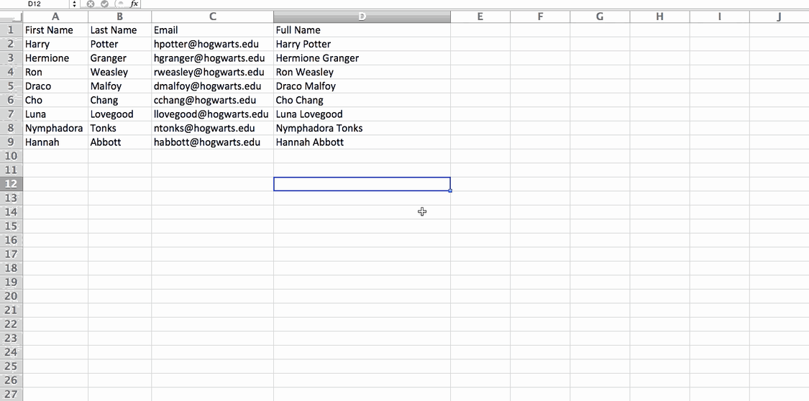This screenshot has height=401, width=809.
Task: Select row 10 header
Action: click(12, 156)
